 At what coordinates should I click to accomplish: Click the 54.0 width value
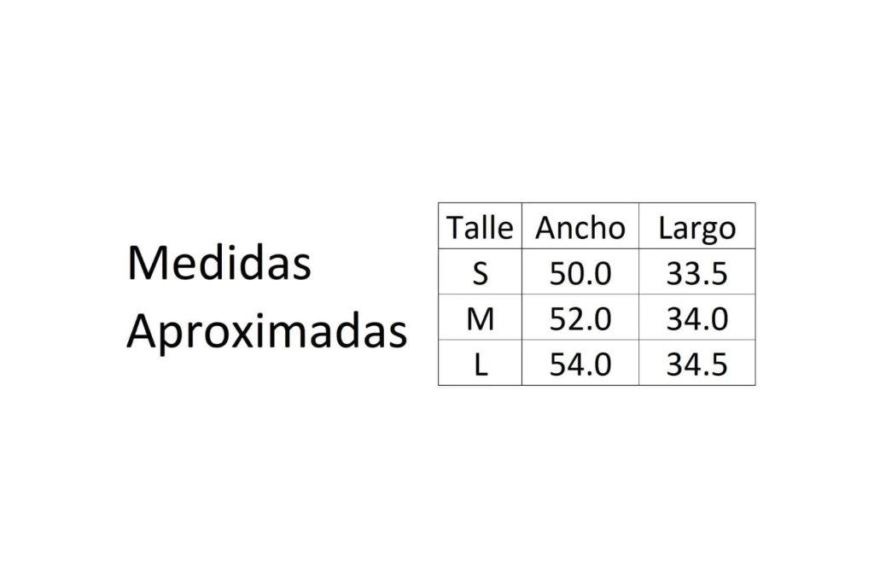580,364
